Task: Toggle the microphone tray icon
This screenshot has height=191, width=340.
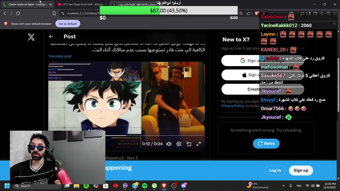Action: point(291,186)
